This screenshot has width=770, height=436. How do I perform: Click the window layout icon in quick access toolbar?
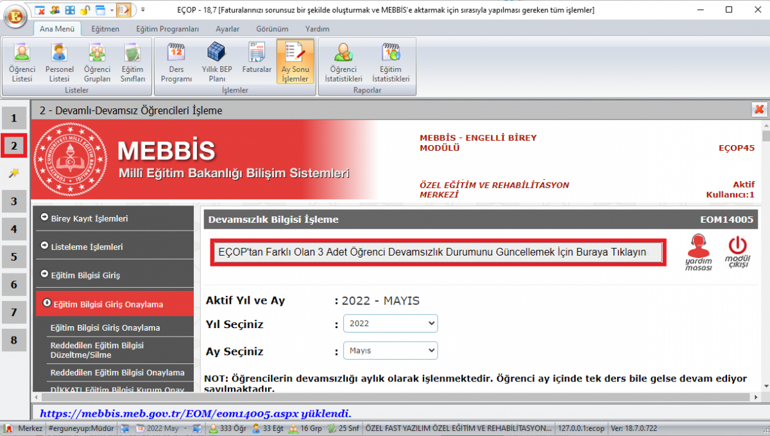point(100,10)
